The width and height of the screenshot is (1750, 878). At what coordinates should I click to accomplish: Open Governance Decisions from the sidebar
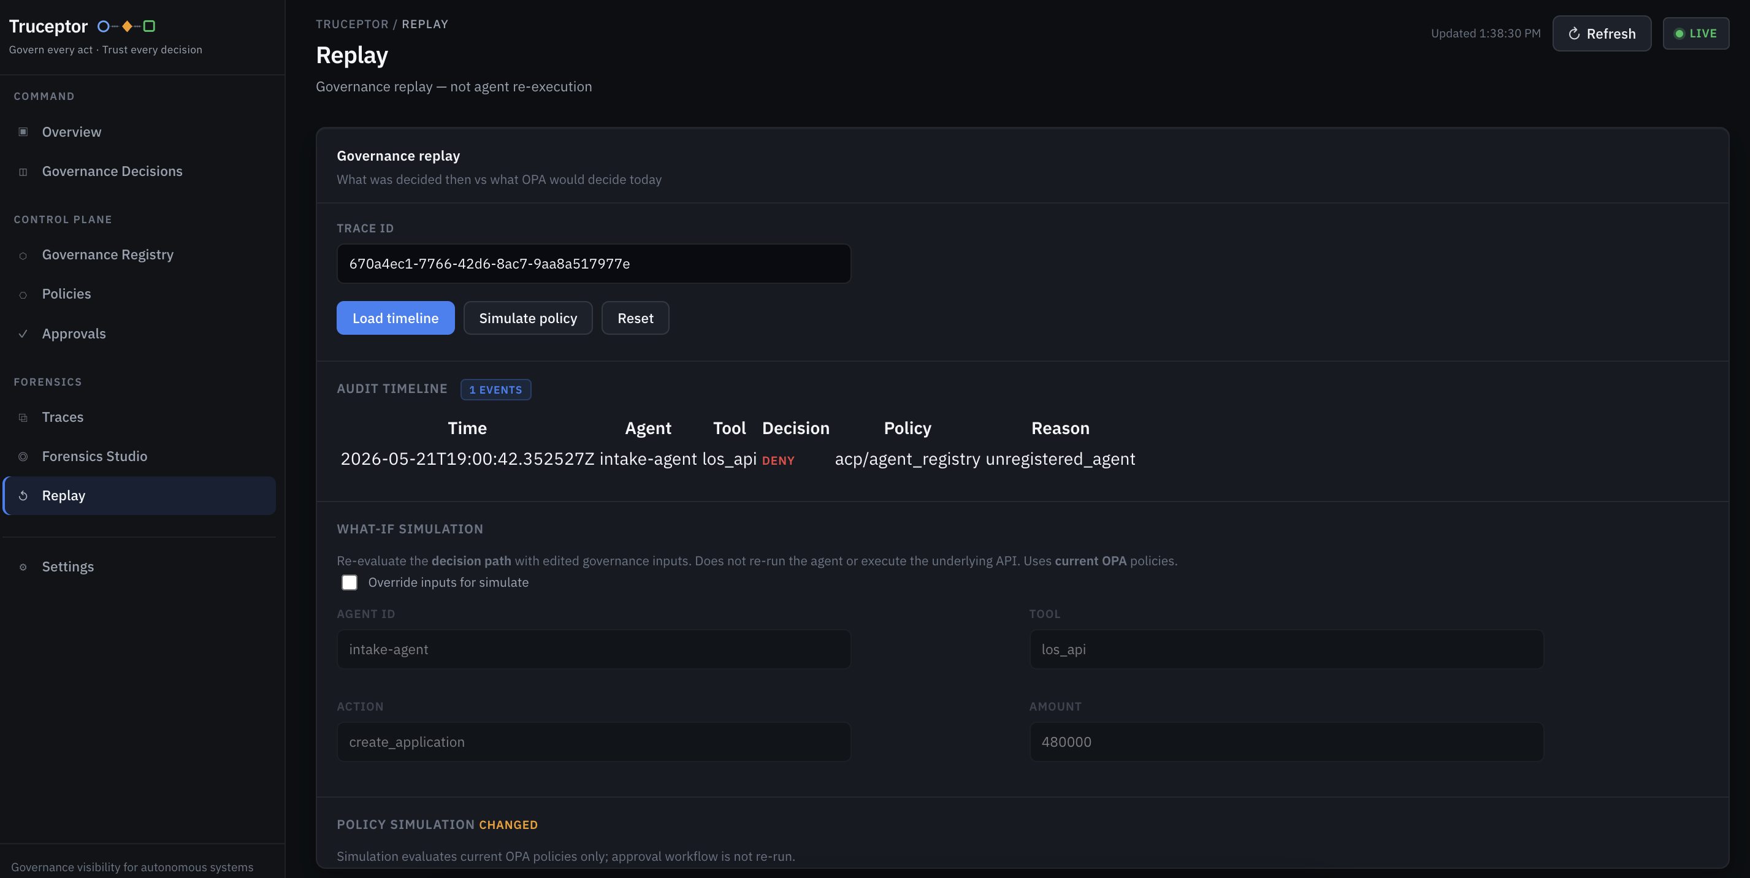click(139, 171)
